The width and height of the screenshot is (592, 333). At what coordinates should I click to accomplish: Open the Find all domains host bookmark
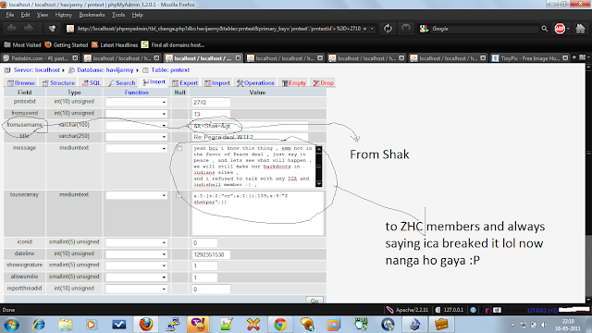(x=173, y=45)
